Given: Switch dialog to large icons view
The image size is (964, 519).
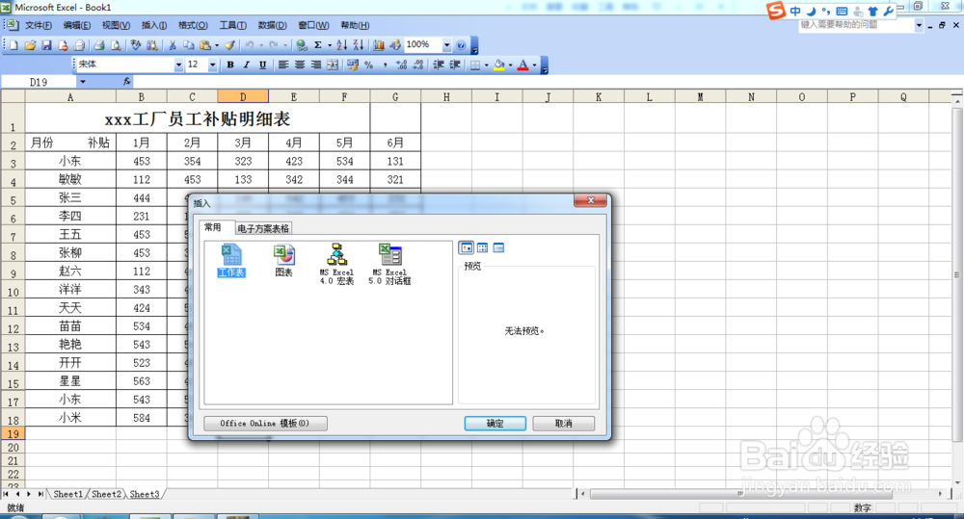Looking at the screenshot, I should pos(467,247).
